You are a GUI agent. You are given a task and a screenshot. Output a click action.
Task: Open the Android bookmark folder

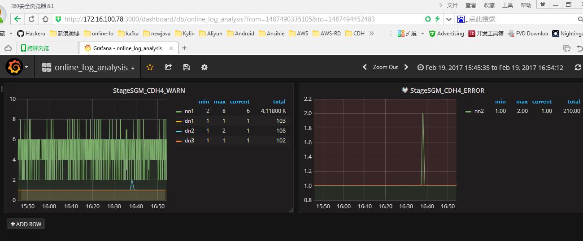click(x=241, y=34)
